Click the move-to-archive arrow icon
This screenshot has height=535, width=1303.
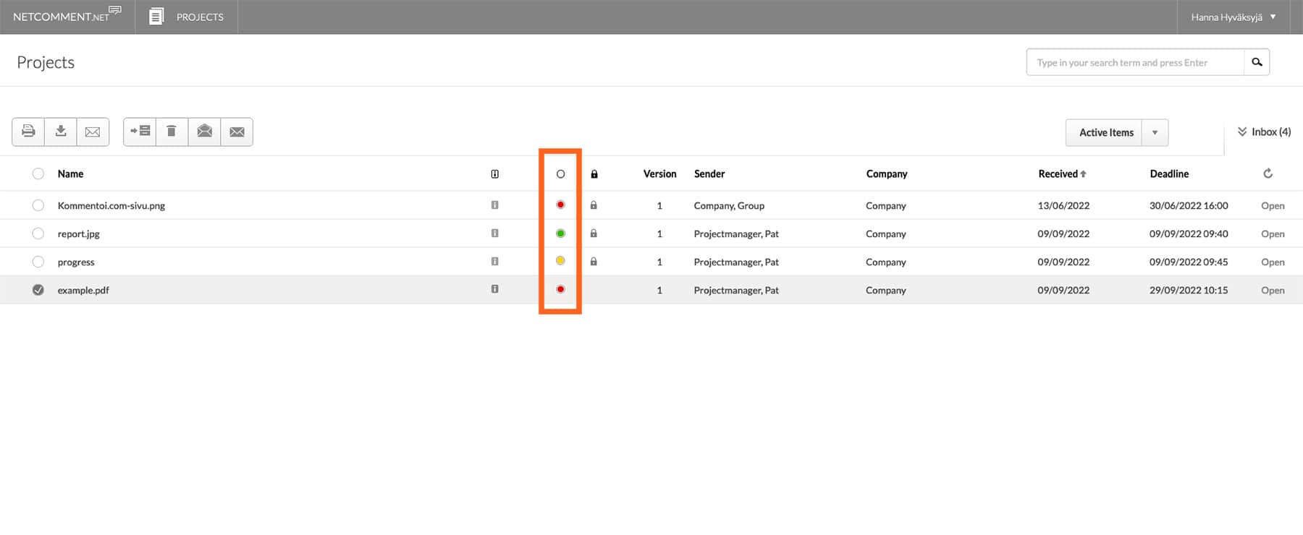(140, 132)
